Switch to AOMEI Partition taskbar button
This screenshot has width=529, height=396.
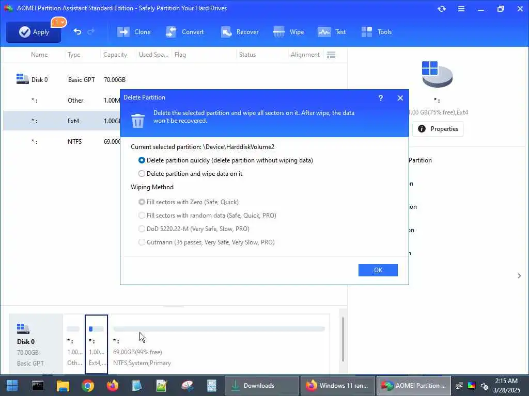(414, 386)
